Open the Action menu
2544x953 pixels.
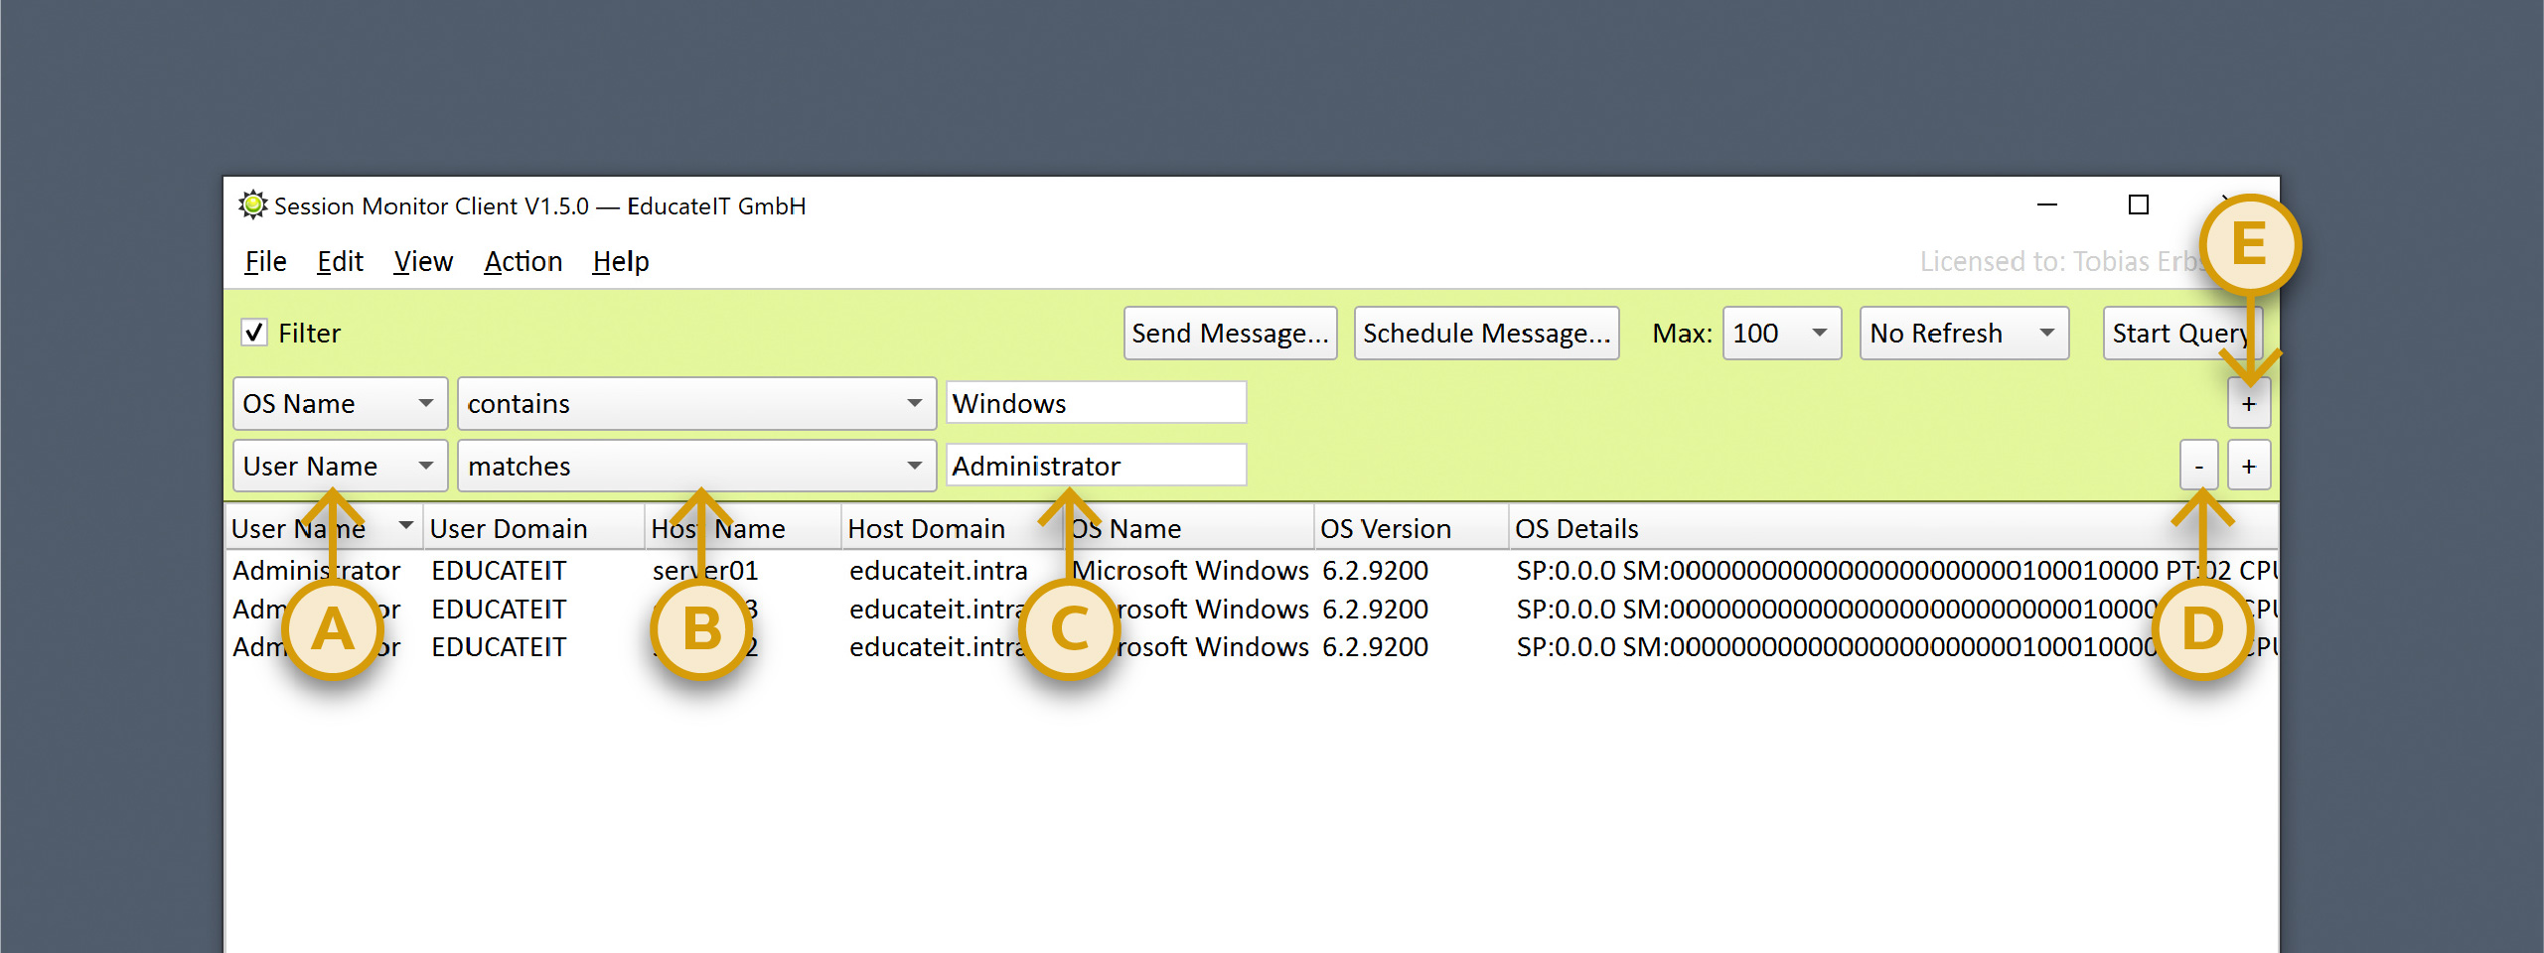coord(523,262)
